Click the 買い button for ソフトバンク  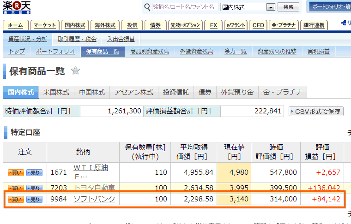point(16,200)
